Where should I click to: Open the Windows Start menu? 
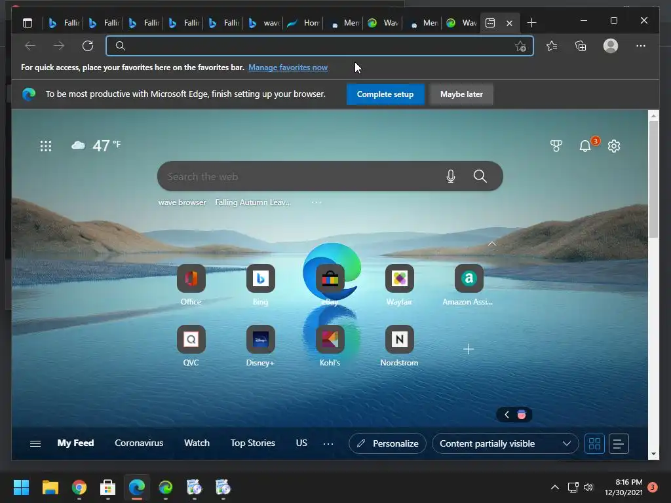tap(21, 487)
